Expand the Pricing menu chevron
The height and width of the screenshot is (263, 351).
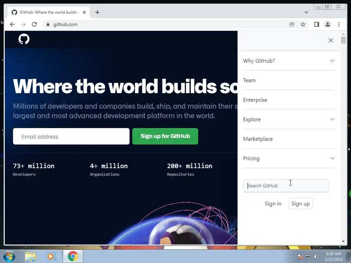[332, 158]
